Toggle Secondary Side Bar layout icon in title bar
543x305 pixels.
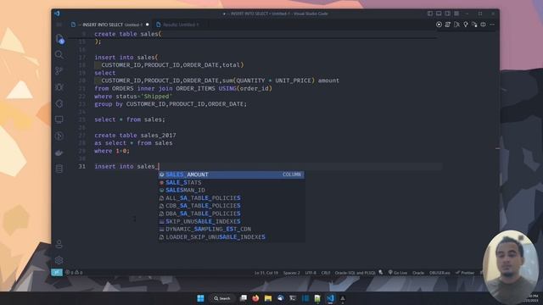[x=448, y=14]
